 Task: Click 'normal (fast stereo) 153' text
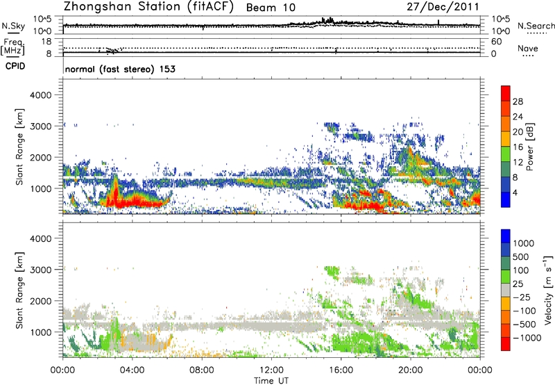(x=120, y=69)
